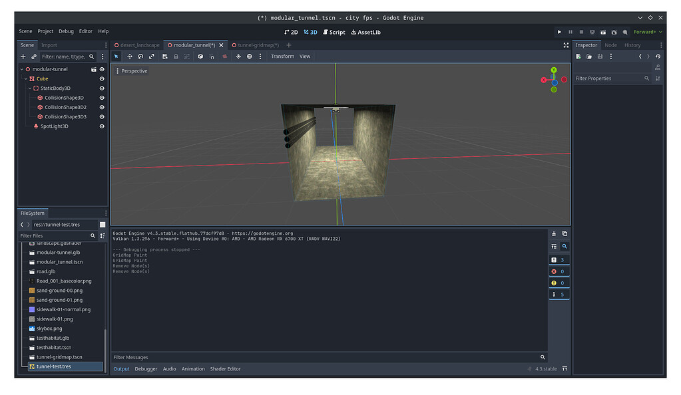Image resolution: width=681 pixels, height=395 pixels.
Task: Activate the Move tool in the 3D toolbar
Action: [129, 57]
